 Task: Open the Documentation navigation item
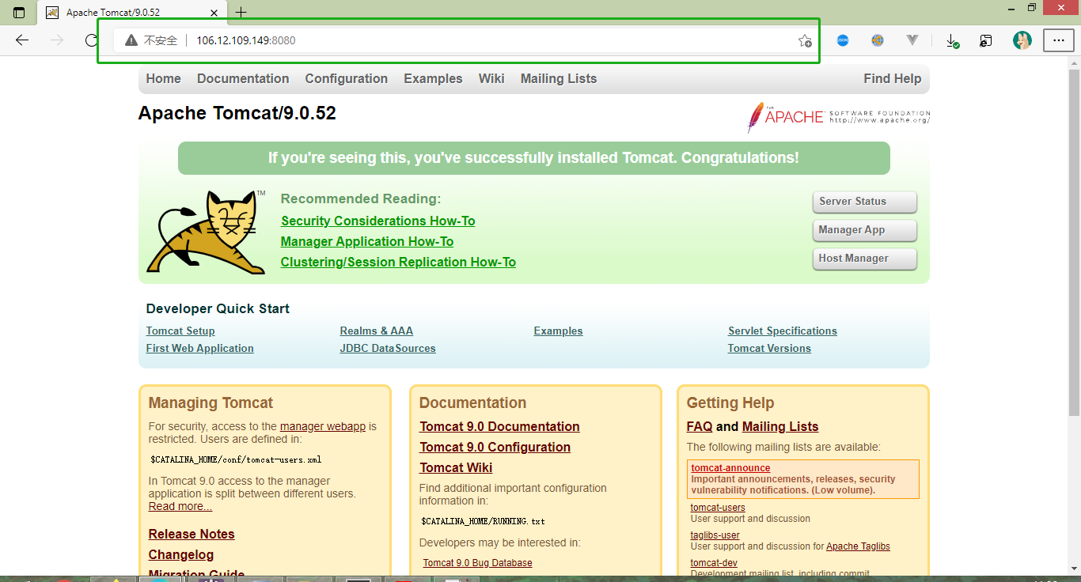click(x=243, y=78)
